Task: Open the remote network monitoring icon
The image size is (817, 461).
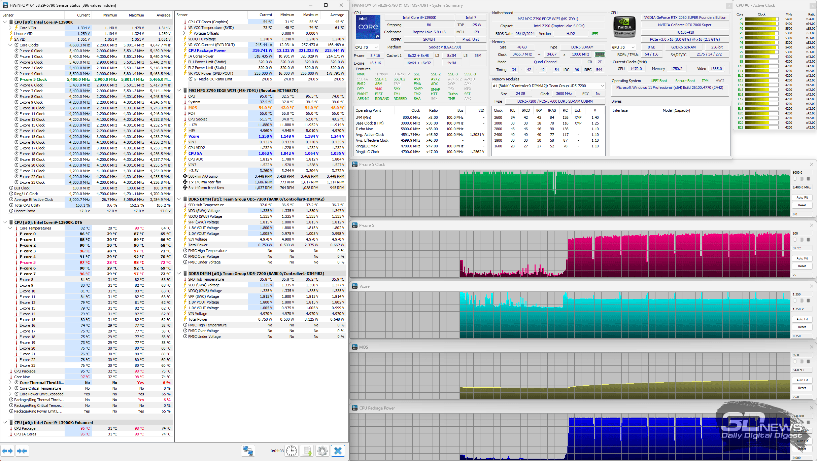Action: (x=248, y=451)
